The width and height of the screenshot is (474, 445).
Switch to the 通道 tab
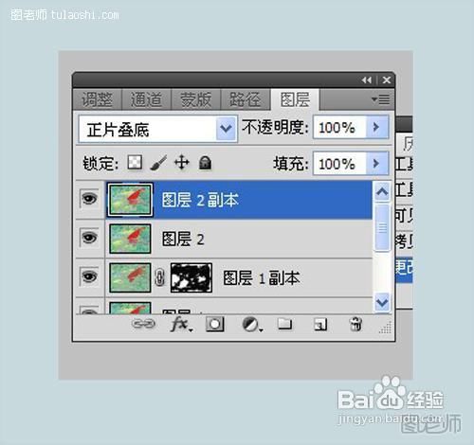[146, 99]
